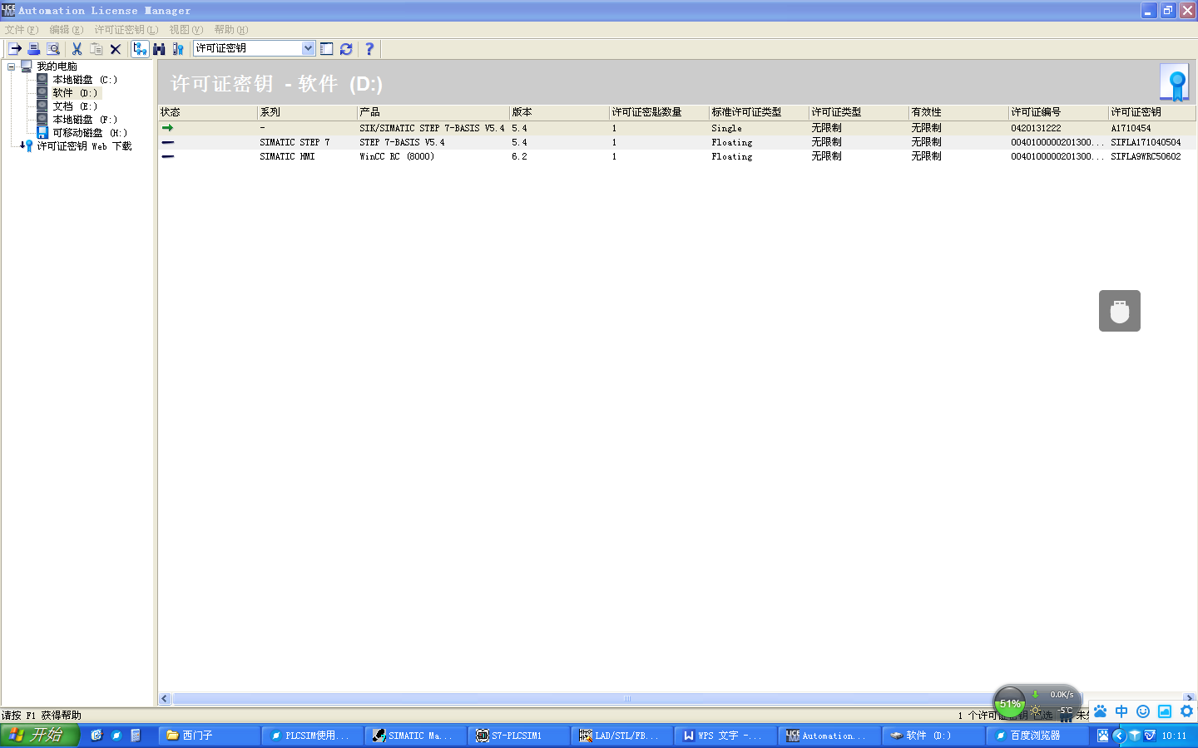The image size is (1198, 748).
Task: Switch to S7-PLCSIM1 in the taskbar
Action: [x=519, y=736]
